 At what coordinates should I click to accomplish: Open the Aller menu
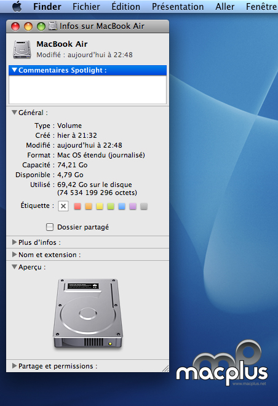[225, 7]
